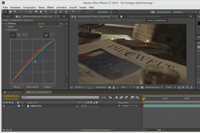This screenshot has width=200, height=133.
Task: Toggle the fx switch on clip02.mov layer
Action: (86, 106)
